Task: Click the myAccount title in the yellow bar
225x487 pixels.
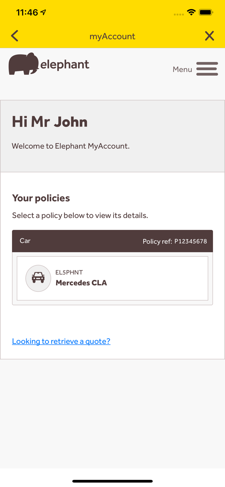Action: tap(113, 36)
